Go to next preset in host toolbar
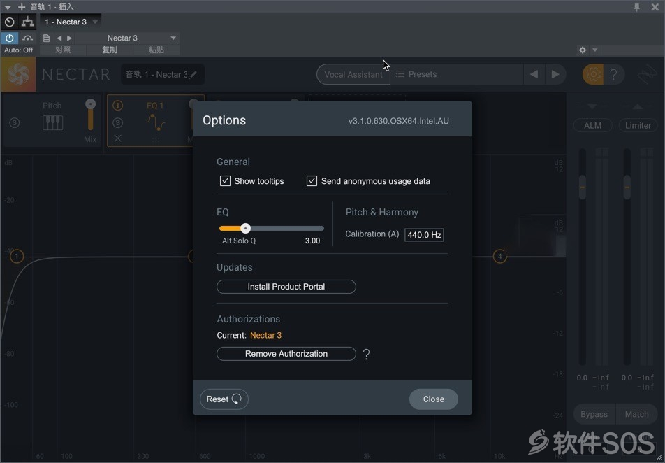The width and height of the screenshot is (665, 463). click(x=70, y=38)
